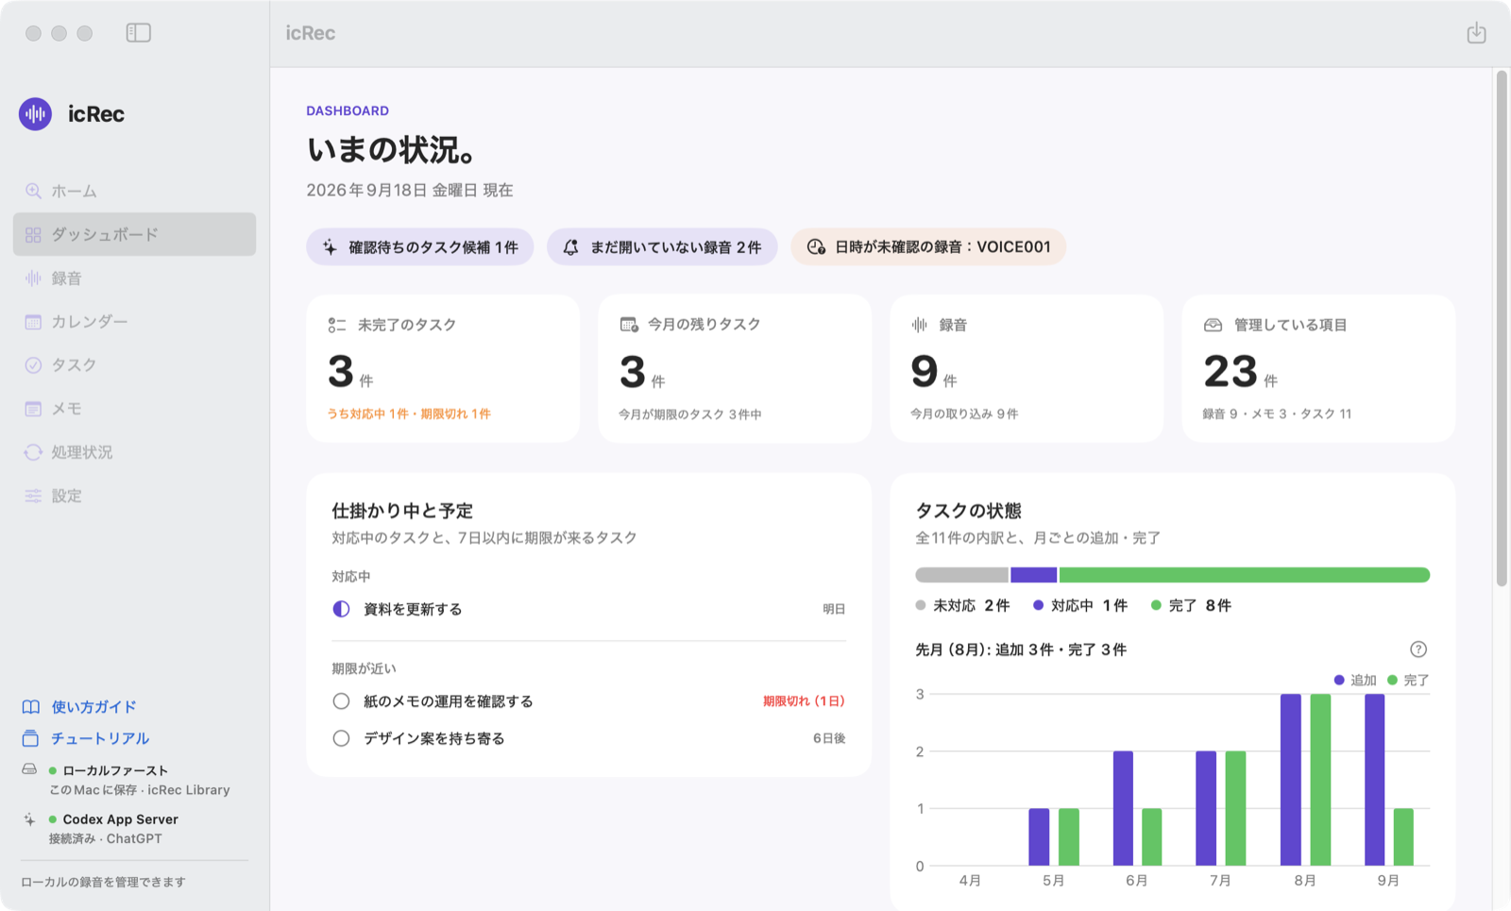The image size is (1511, 911).
Task: Open メモ in the sidebar
Action: coord(134,409)
